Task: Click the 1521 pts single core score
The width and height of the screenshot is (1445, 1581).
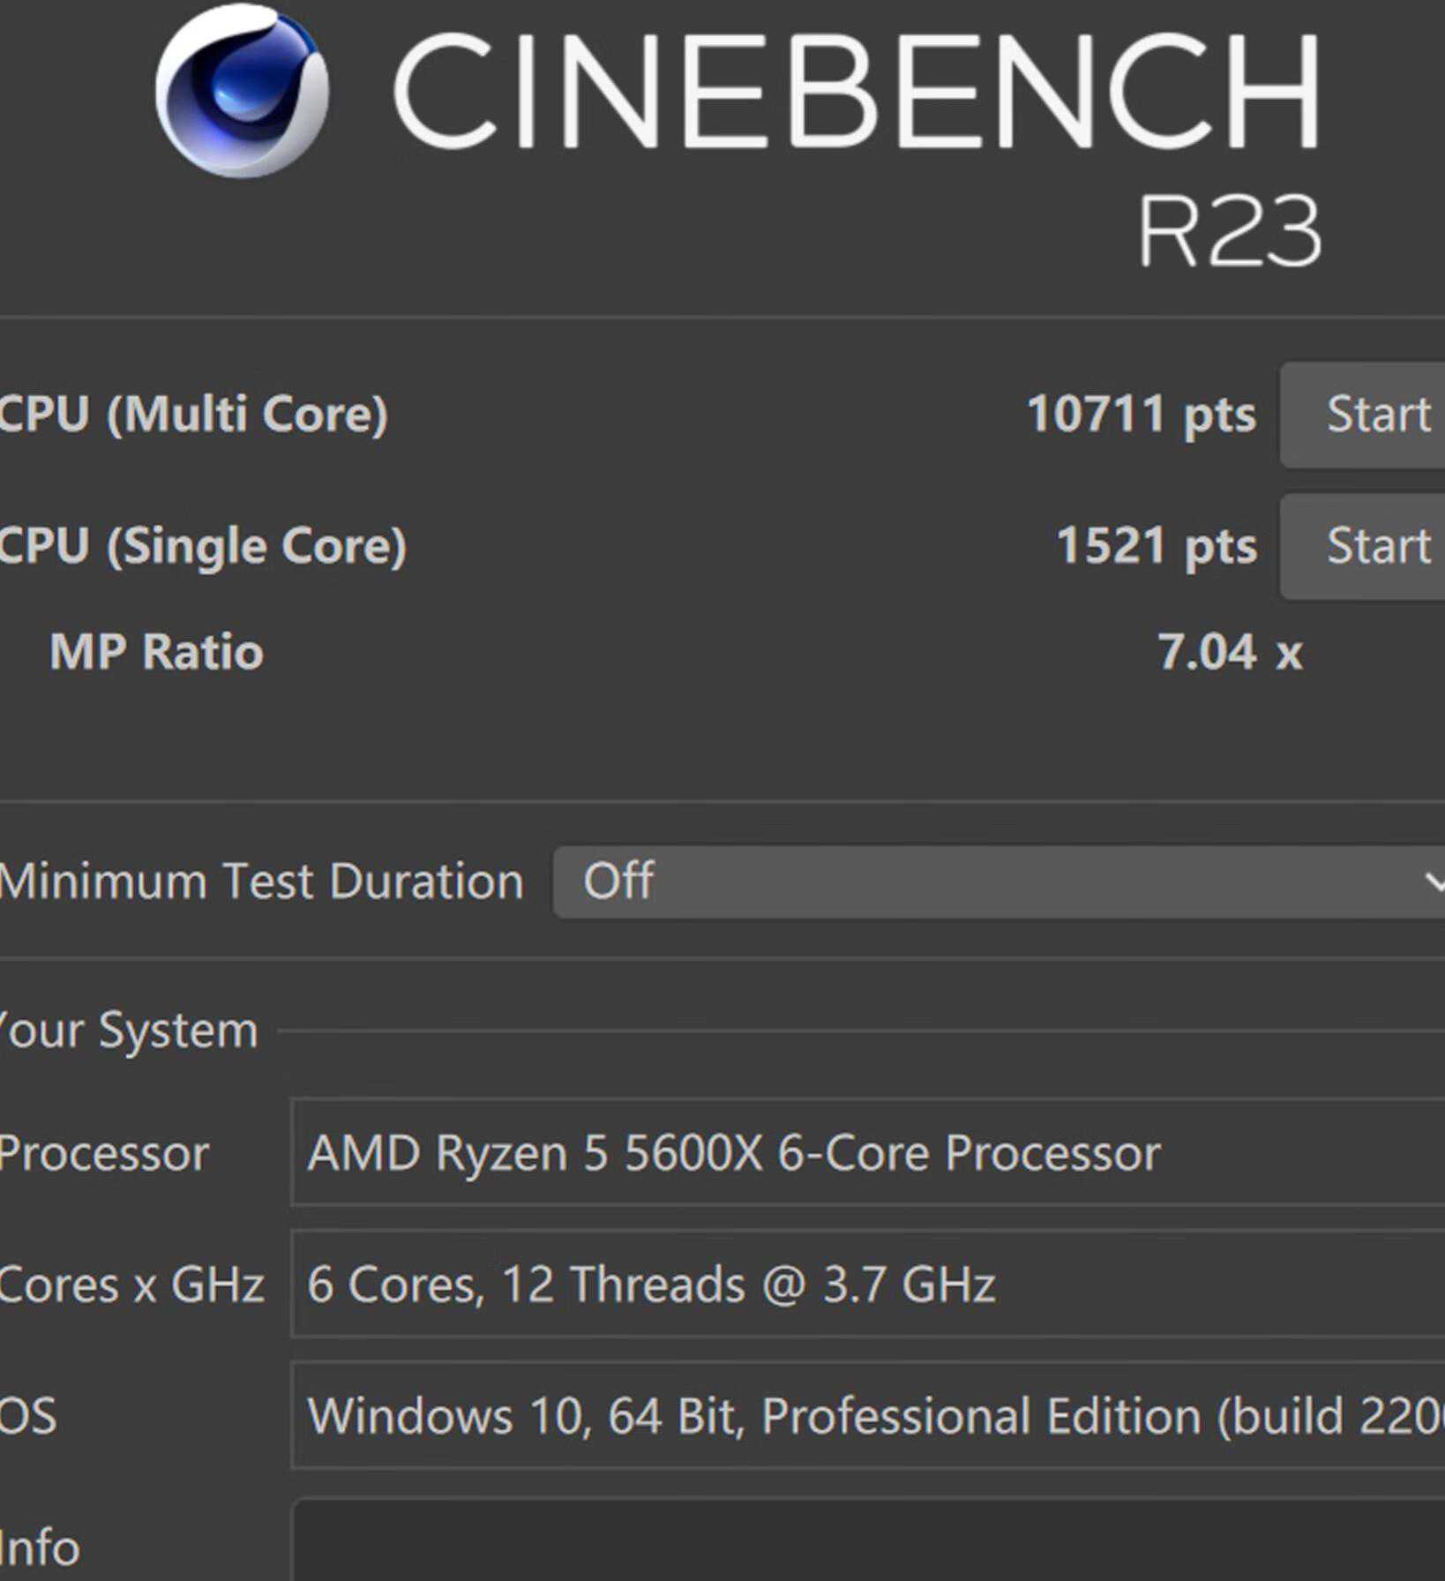Action: click(x=1156, y=546)
